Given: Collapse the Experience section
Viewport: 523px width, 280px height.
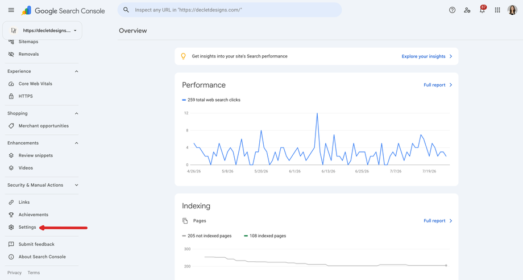Looking at the screenshot, I should point(76,71).
